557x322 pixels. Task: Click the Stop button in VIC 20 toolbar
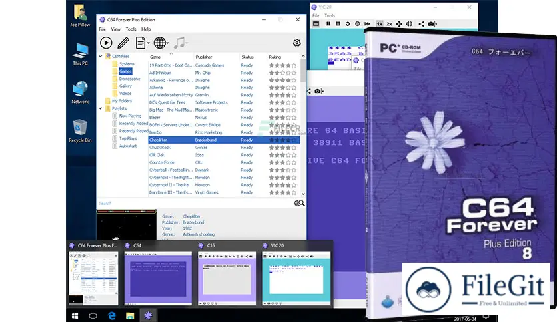click(x=338, y=24)
